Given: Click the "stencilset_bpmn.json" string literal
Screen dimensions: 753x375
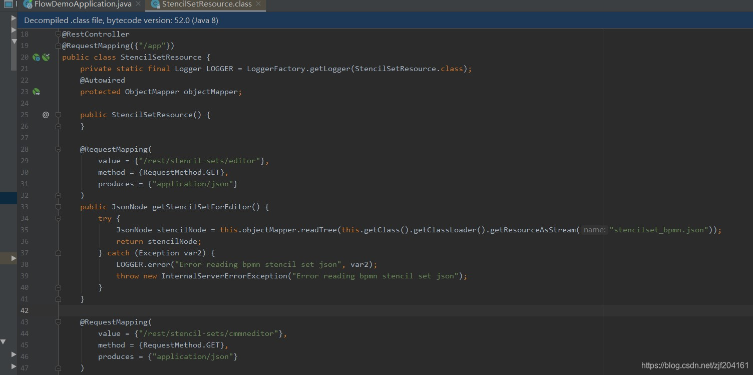Looking at the screenshot, I should (x=659, y=230).
